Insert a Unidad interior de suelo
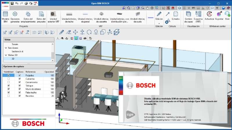This screenshot has height=130, width=232. click(137, 17)
